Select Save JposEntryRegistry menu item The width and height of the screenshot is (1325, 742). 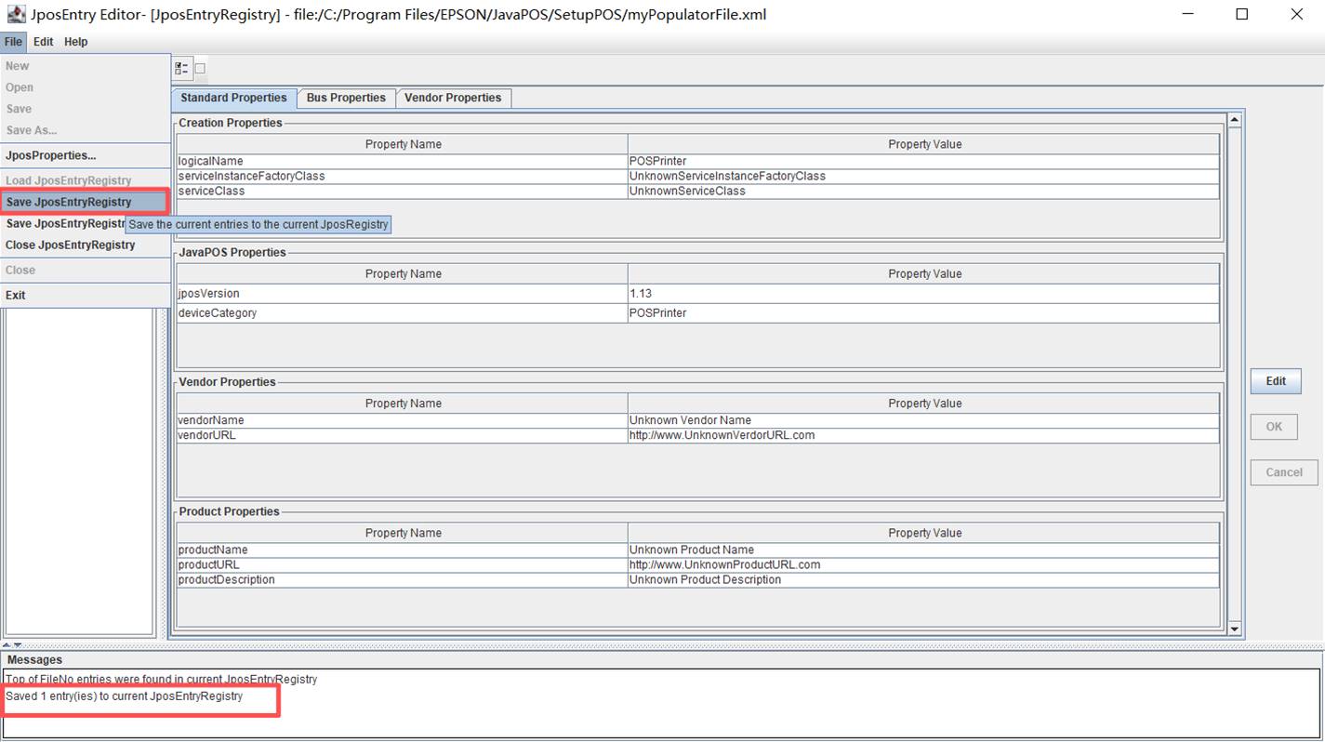[85, 202]
